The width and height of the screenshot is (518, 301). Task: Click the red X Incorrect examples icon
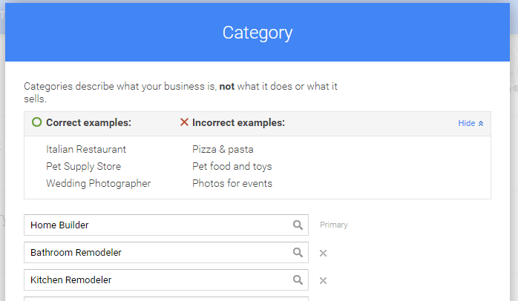[x=184, y=122]
